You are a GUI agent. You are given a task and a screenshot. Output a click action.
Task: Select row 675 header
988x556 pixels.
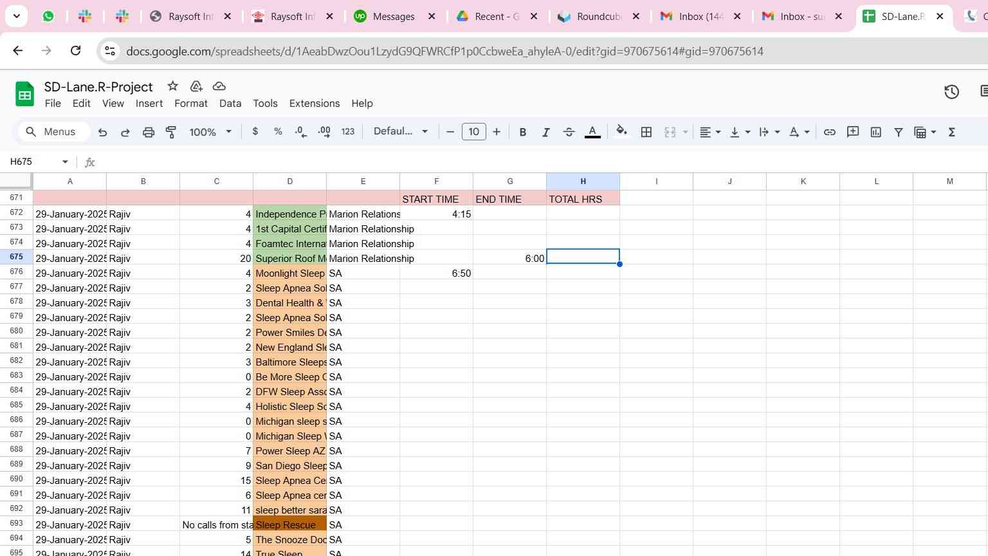tap(16, 257)
